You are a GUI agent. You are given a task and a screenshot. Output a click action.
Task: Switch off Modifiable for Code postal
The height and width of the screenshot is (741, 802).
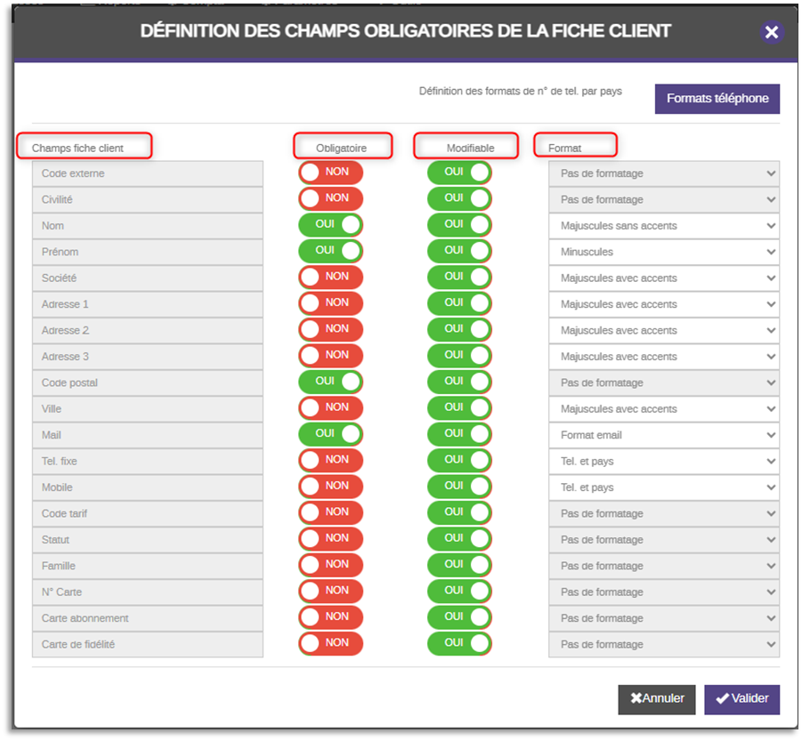(x=459, y=383)
